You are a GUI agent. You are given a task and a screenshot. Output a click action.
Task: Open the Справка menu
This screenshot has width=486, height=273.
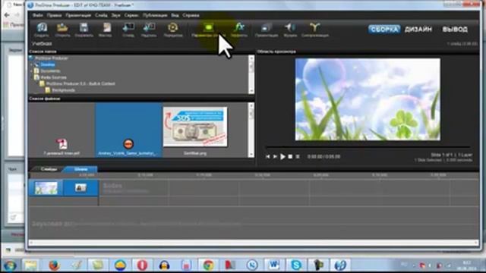click(x=191, y=15)
